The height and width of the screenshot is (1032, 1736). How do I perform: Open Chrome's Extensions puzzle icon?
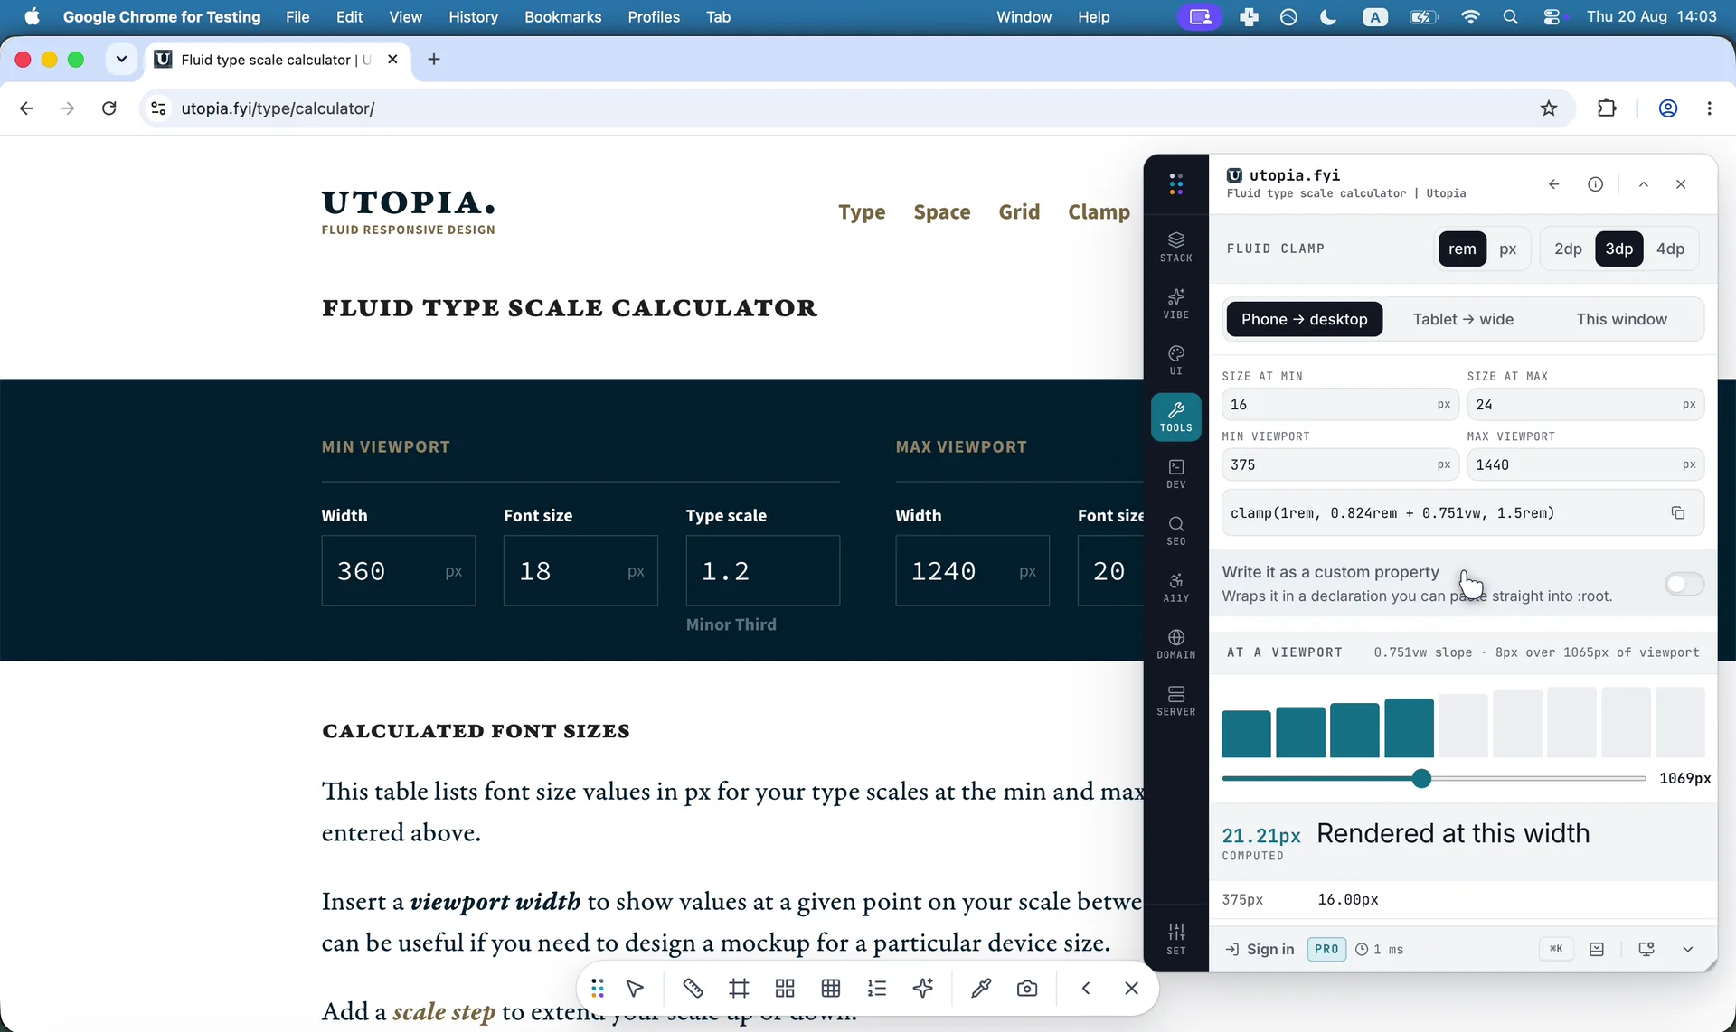pos(1607,108)
